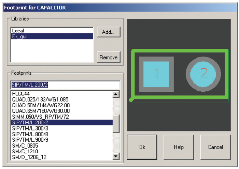The image size is (239, 169).
Task: Click the footprint name field with SIP/TM/L.200/2
Action: 65,85
